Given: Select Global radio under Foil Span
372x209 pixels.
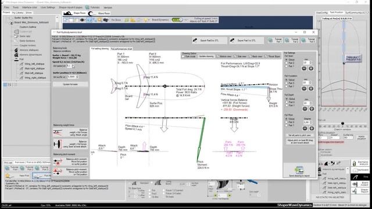Looking at the screenshot, I should tap(287, 60).
